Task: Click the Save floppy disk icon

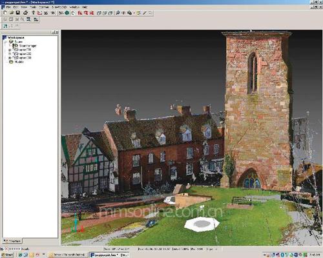Action: coord(17,13)
